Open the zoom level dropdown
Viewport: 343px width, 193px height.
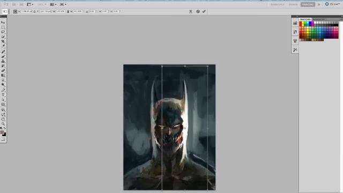[x=42, y=4]
